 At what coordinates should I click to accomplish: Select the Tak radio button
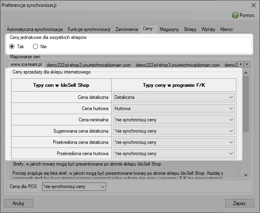(x=12, y=47)
